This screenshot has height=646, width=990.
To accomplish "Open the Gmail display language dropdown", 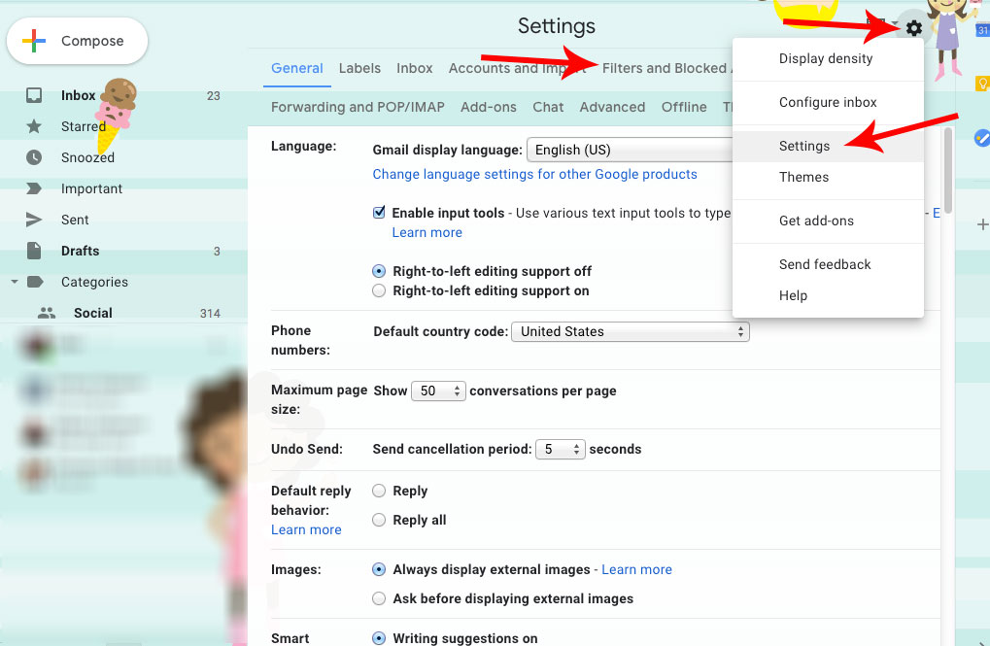I will click(x=631, y=150).
